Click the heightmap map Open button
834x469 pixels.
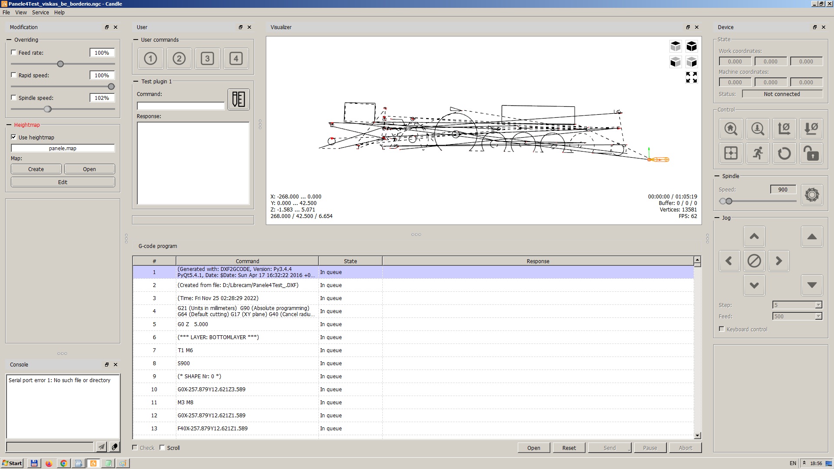(89, 169)
